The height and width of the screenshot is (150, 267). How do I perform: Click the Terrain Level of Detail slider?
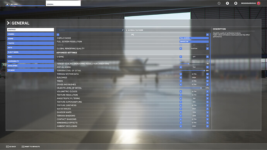[192, 71]
